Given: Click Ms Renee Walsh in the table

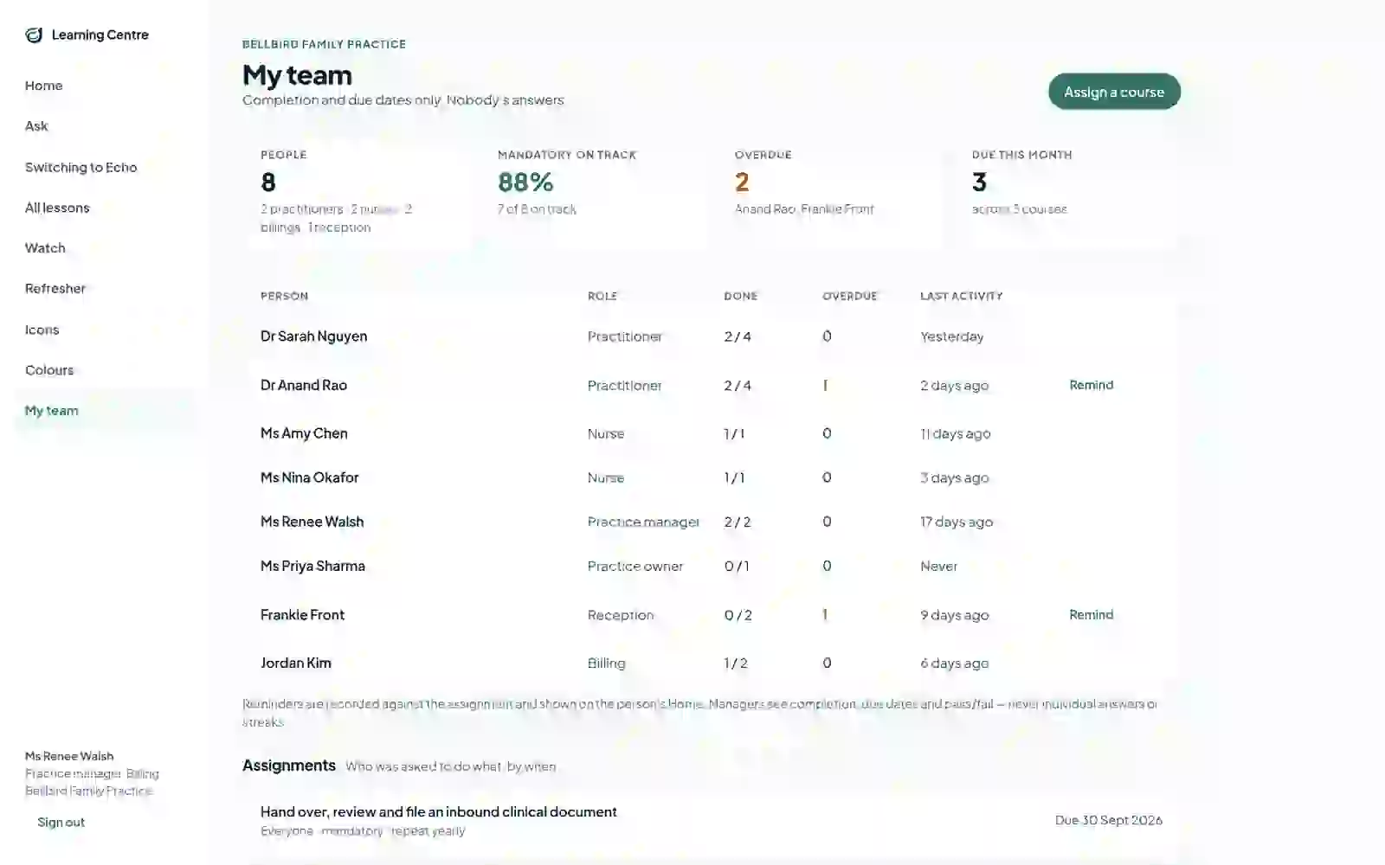Looking at the screenshot, I should point(312,522).
